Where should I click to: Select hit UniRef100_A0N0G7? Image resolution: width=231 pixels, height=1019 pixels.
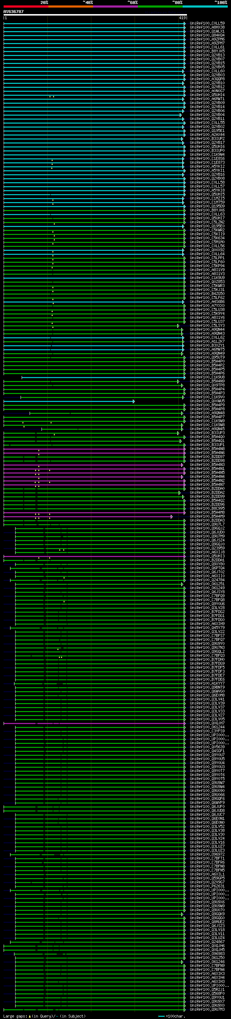pos(207,91)
